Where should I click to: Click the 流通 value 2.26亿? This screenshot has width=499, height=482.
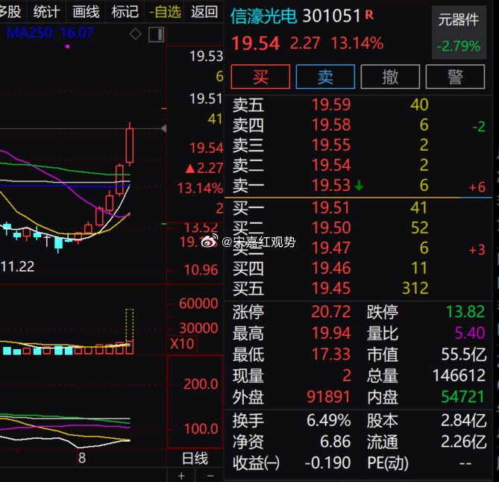464,442
